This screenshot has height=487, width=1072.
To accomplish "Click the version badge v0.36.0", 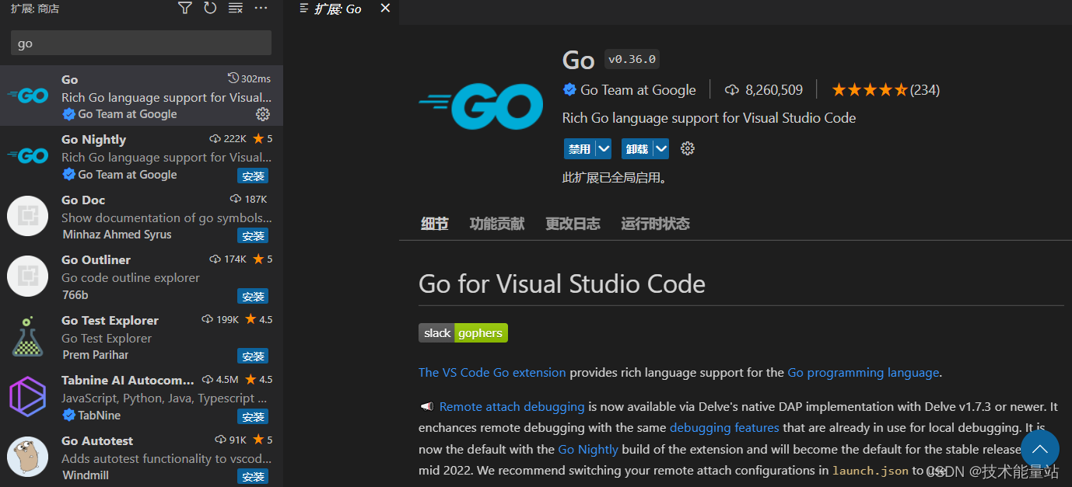I will (632, 59).
